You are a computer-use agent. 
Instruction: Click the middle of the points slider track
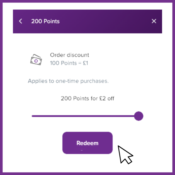85,116
